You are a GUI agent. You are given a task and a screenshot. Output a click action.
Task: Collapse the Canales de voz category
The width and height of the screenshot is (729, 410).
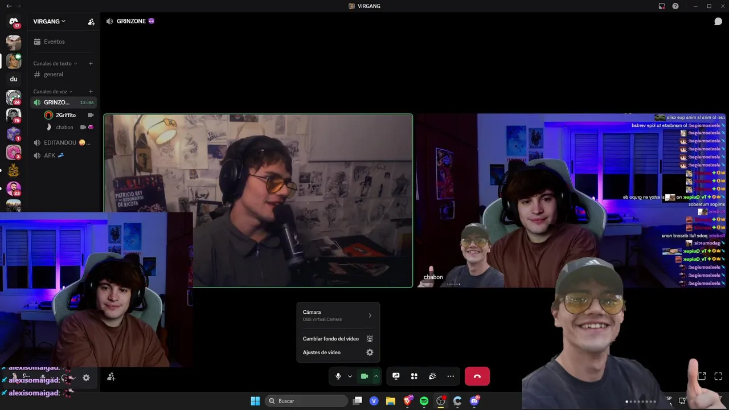tap(53, 92)
